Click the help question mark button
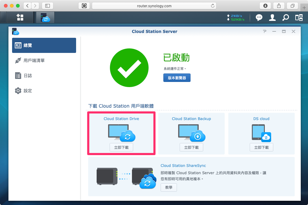This screenshot has width=308, height=205. pos(265,31)
